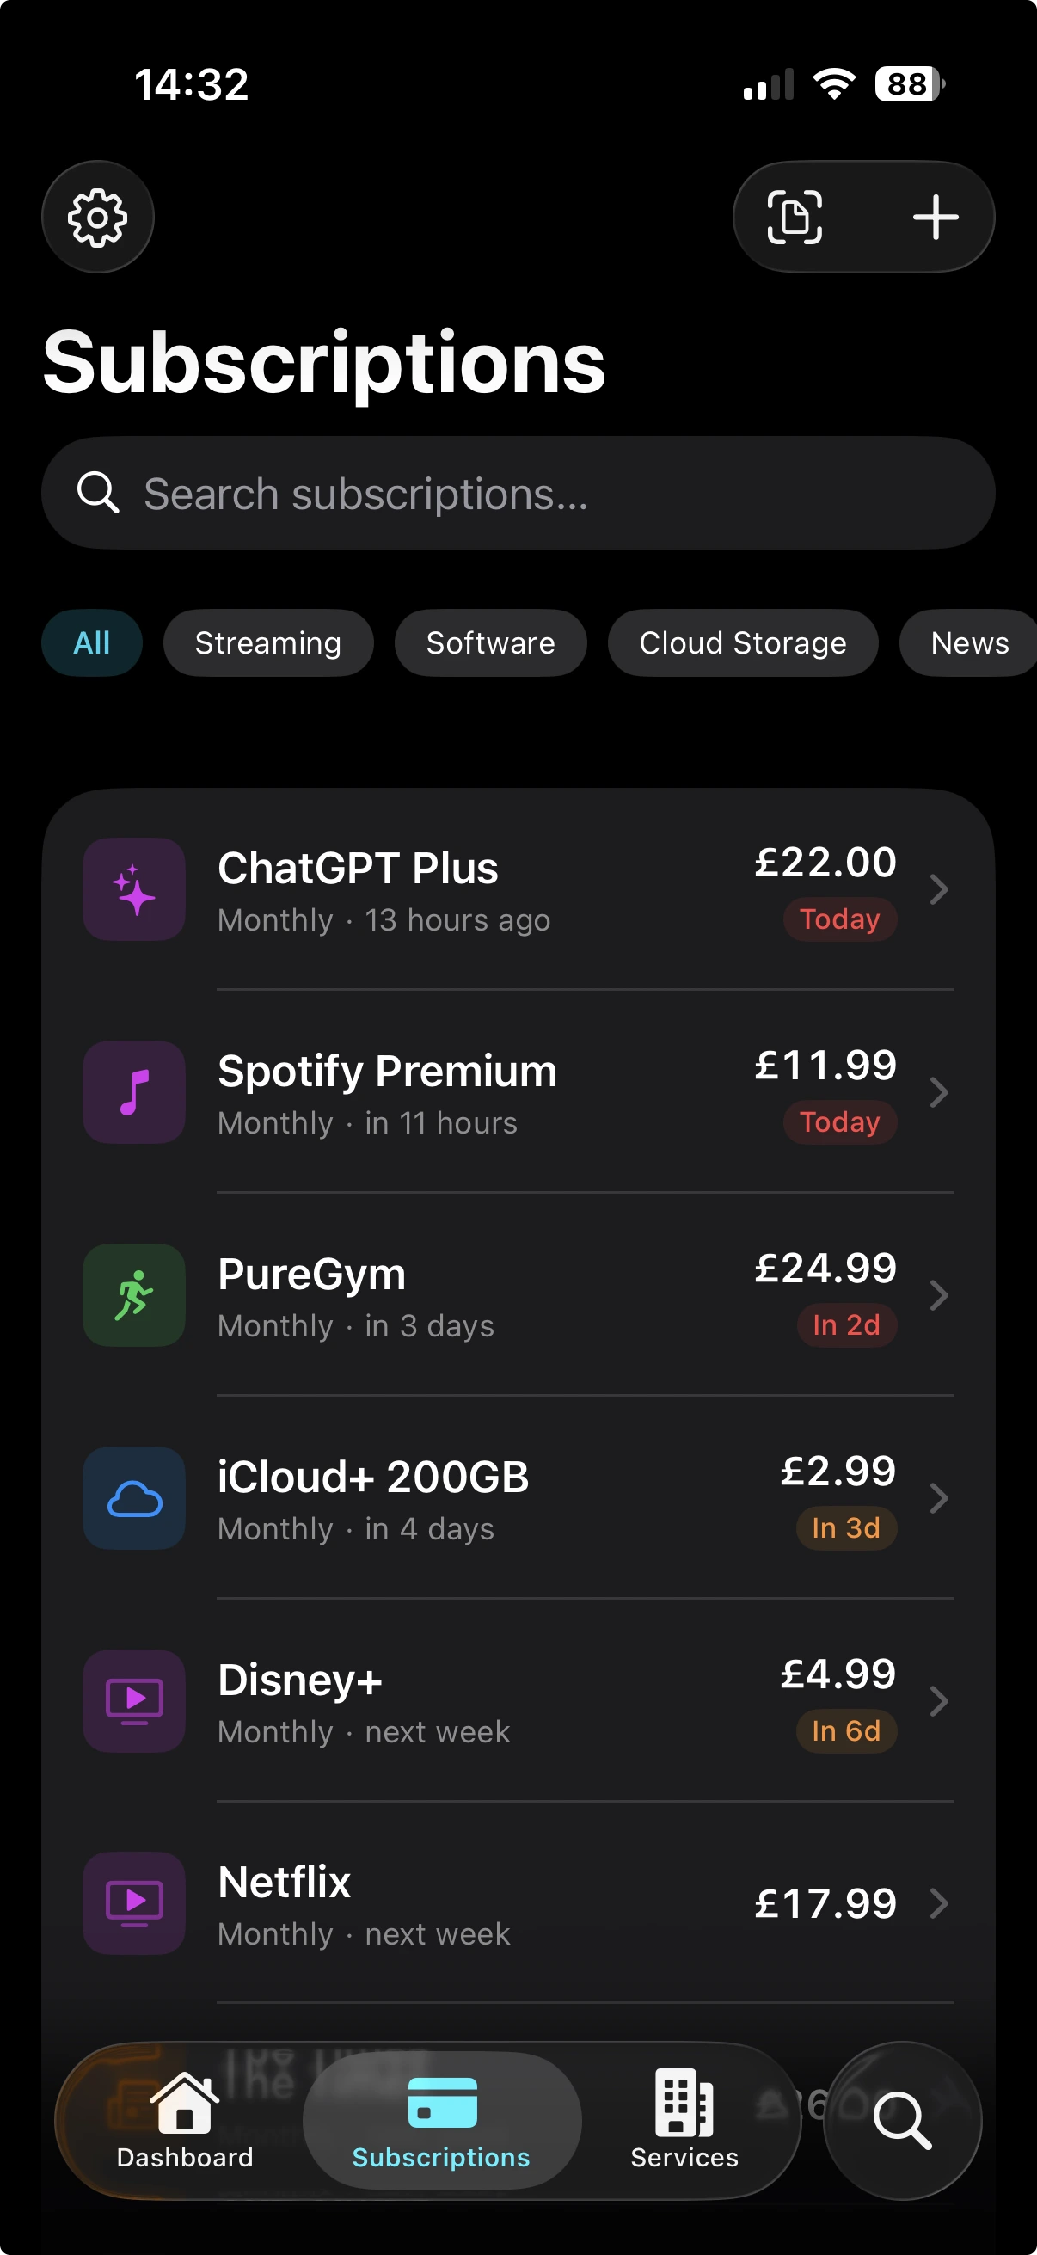Viewport: 1037px width, 2255px height.
Task: Filter subscriptions by Software
Action: [490, 642]
